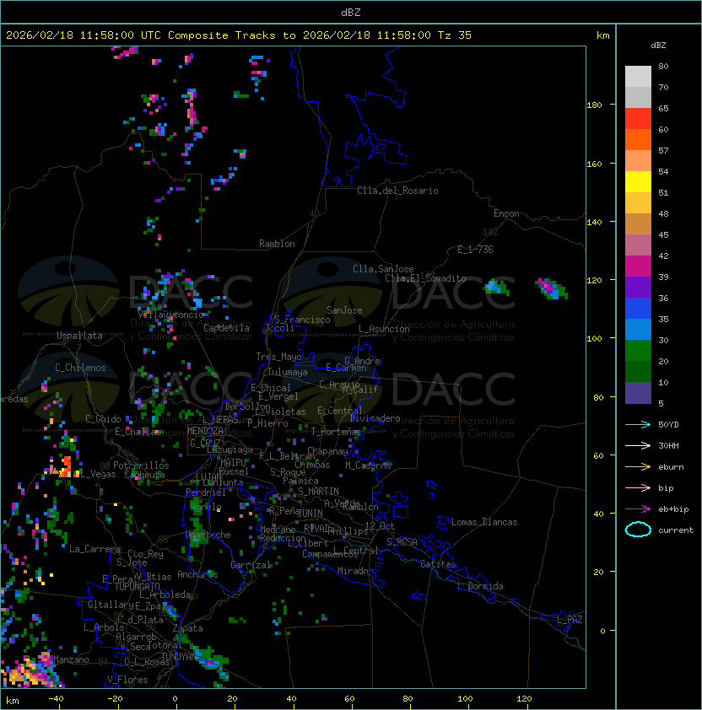
Task: Click the Clla.El_Cavadito label
Action: [x=425, y=278]
